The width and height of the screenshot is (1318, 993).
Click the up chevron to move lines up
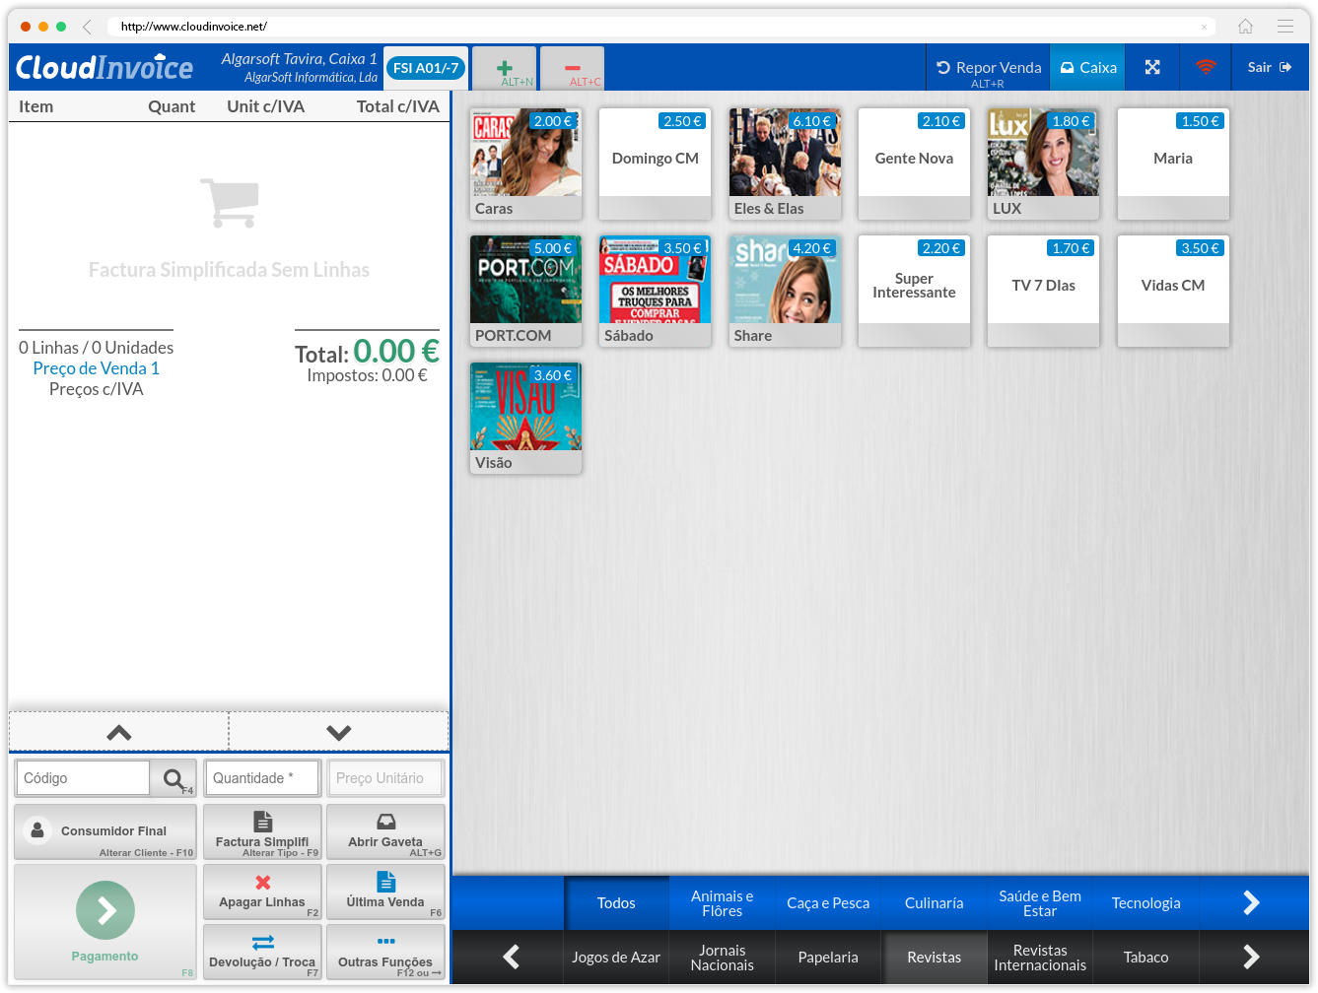point(119,732)
